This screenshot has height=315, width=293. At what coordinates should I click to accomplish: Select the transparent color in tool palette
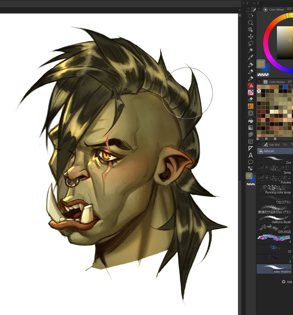251,184
